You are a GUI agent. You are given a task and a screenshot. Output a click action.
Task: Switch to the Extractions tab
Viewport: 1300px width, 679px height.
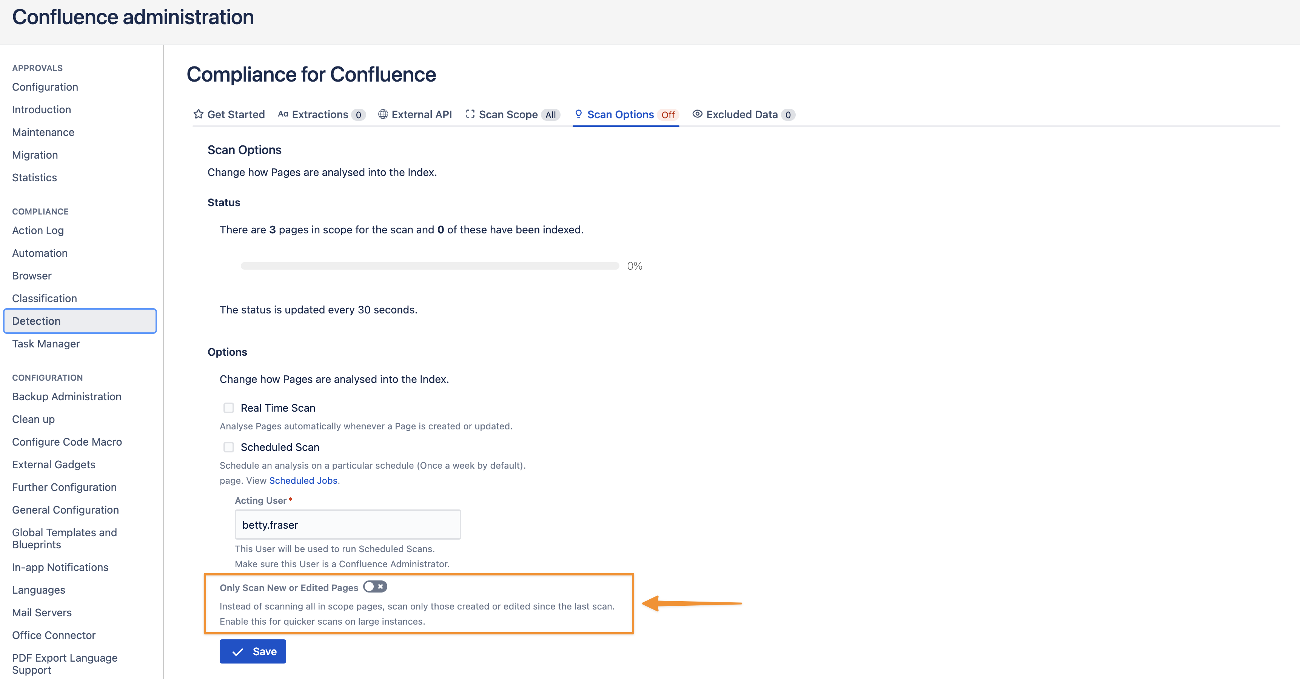[x=320, y=114]
